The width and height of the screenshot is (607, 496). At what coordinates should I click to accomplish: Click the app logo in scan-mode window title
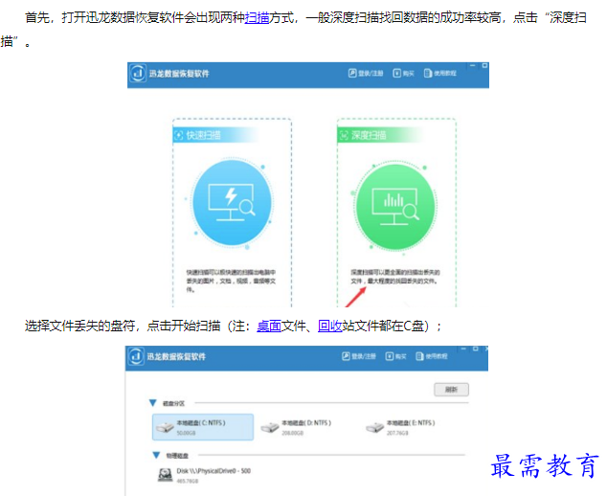click(x=138, y=73)
